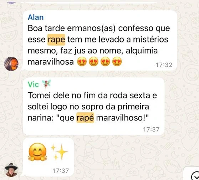Viewport: 199px width, 180px height.
Task: Click the second heart-eyes emoji
Action: [x=93, y=61]
